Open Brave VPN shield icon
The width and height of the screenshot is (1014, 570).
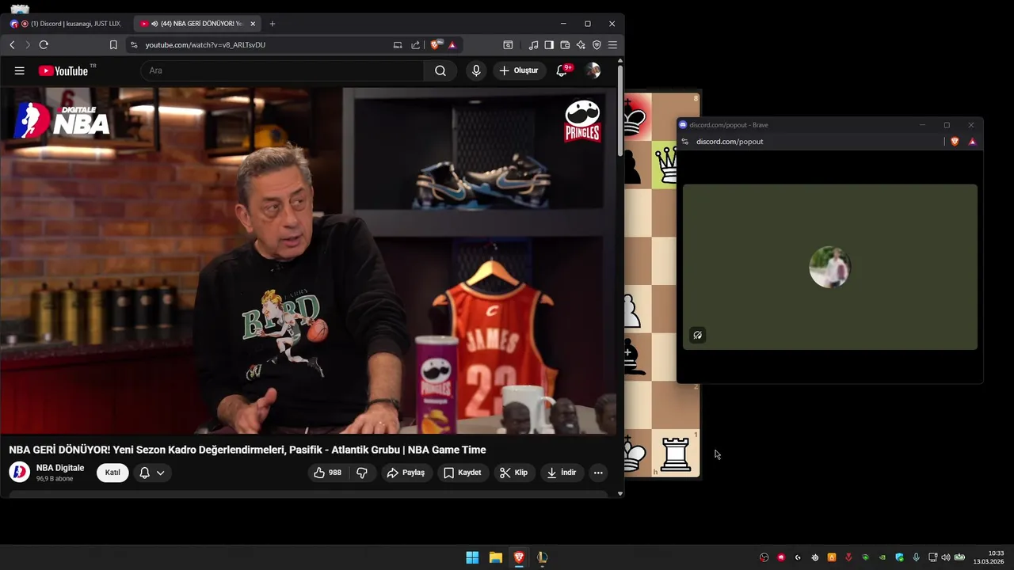pos(597,45)
